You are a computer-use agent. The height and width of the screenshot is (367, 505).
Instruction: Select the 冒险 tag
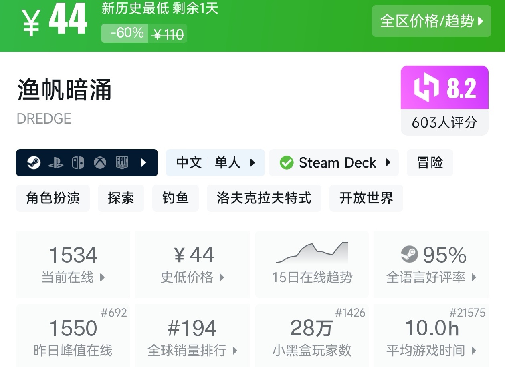[430, 163]
